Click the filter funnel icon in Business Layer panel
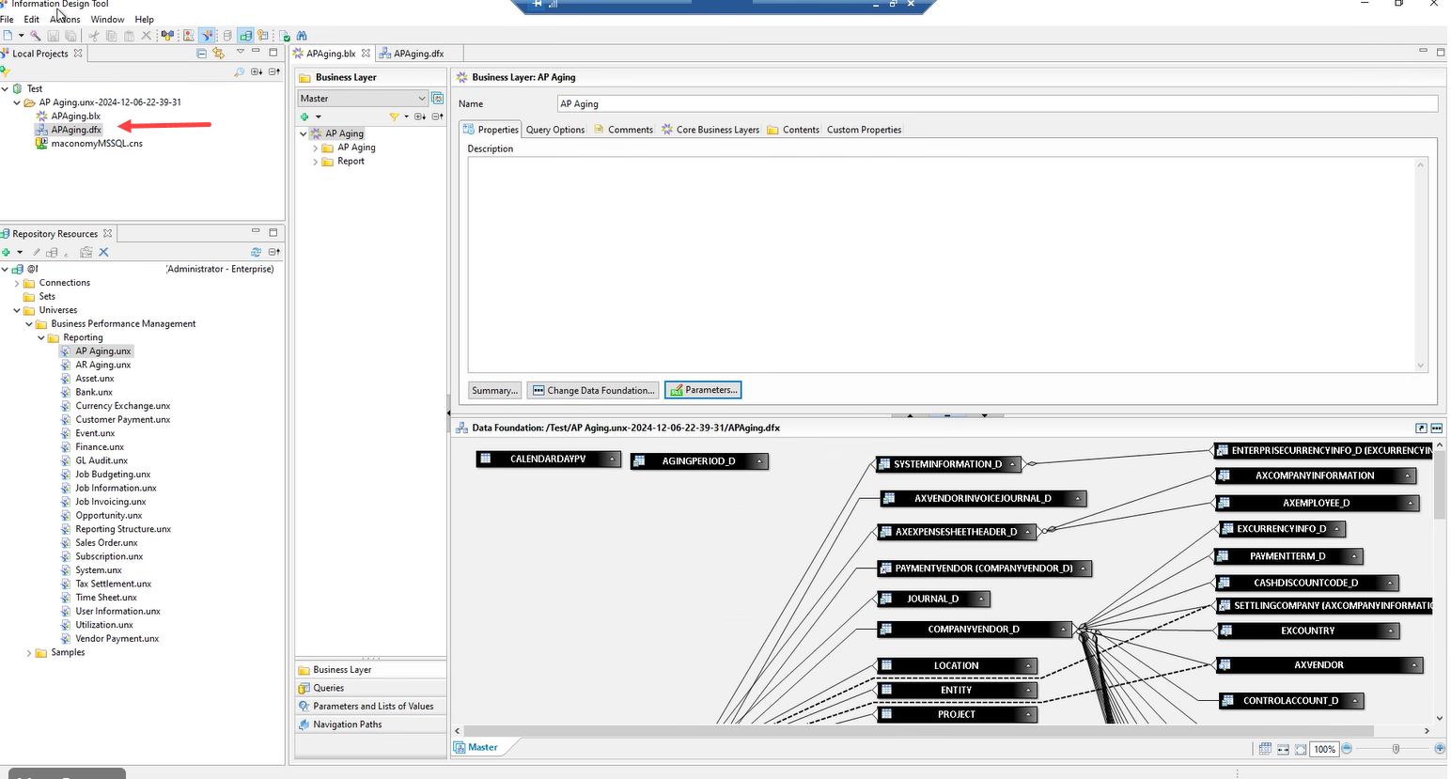 tap(394, 117)
